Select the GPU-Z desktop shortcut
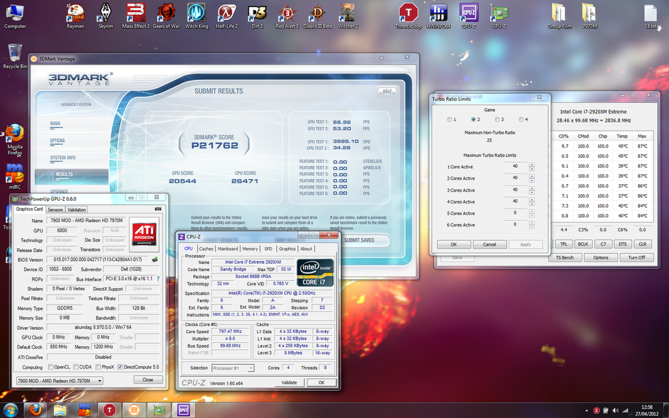The image size is (669, 418). [x=499, y=16]
